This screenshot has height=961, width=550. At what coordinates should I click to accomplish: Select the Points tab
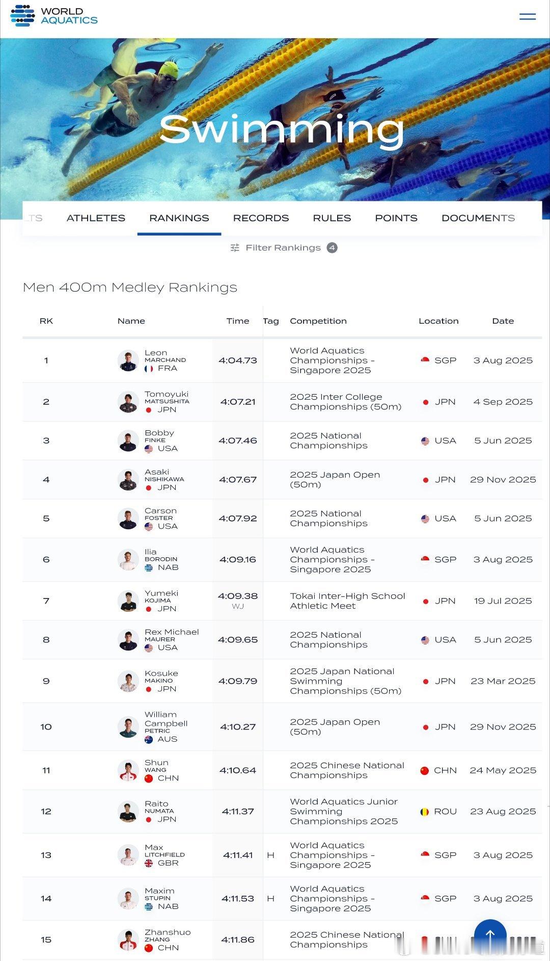[x=396, y=218]
